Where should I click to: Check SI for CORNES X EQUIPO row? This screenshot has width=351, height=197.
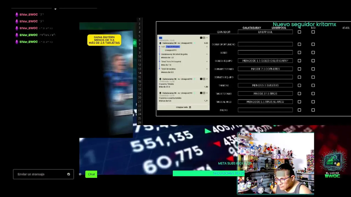pyautogui.click(x=299, y=77)
